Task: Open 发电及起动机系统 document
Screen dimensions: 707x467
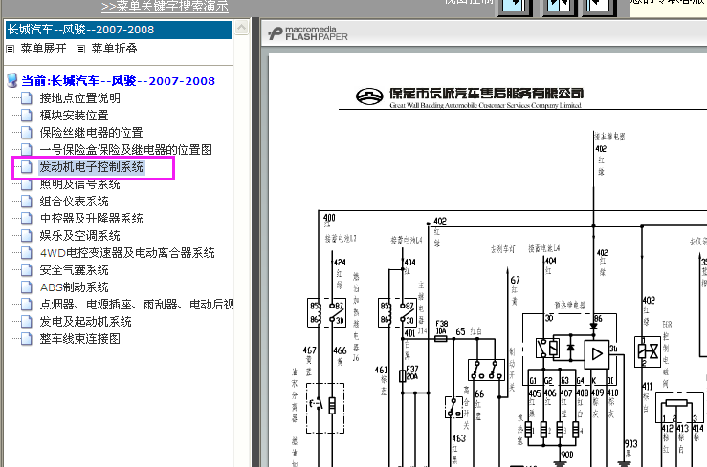Action: [86, 322]
